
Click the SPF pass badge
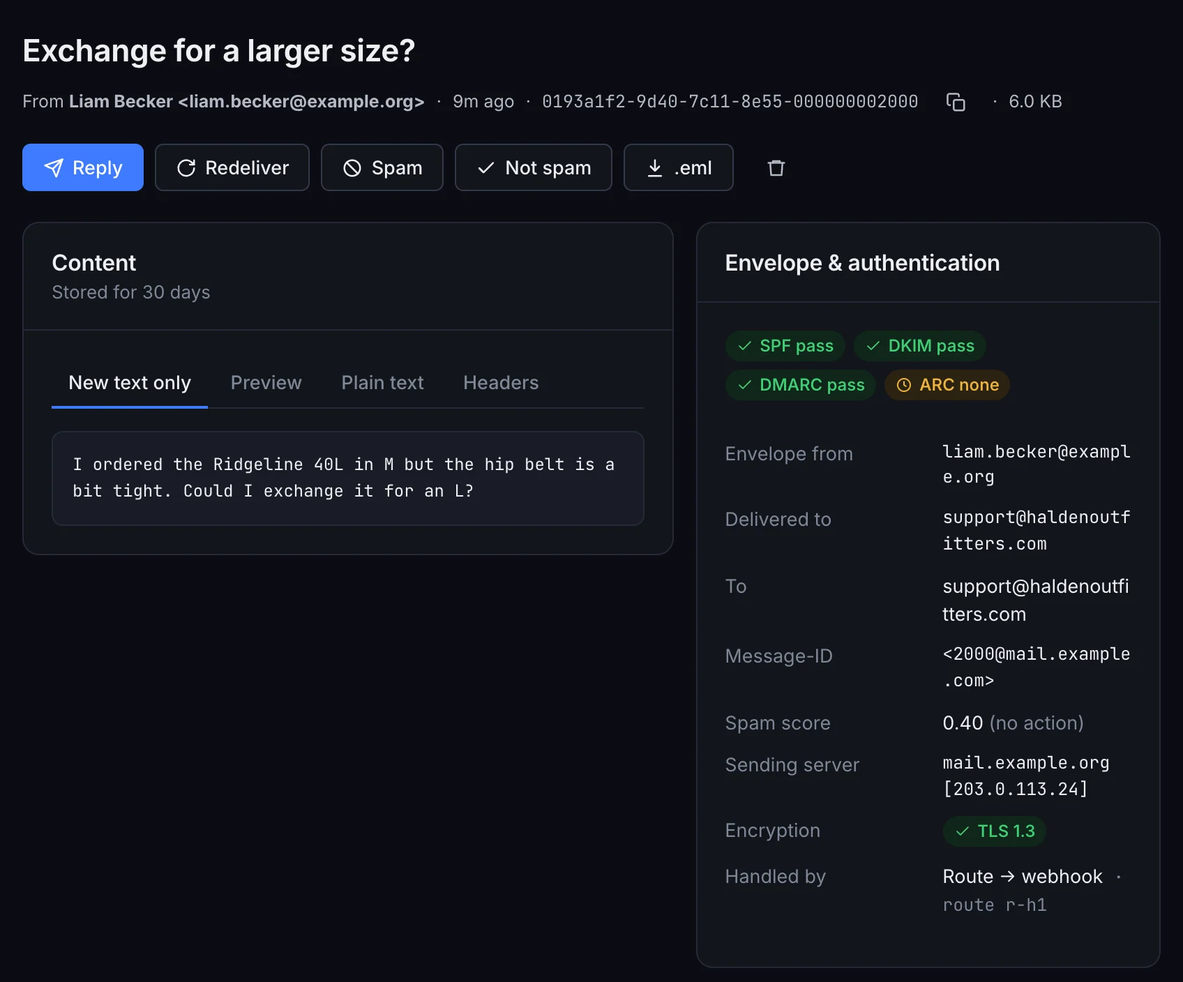pos(785,346)
